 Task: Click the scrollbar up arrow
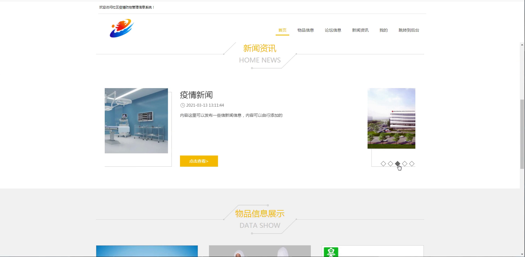click(522, 45)
